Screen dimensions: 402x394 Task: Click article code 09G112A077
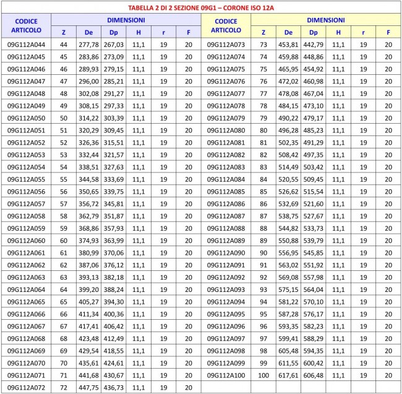coord(226,93)
